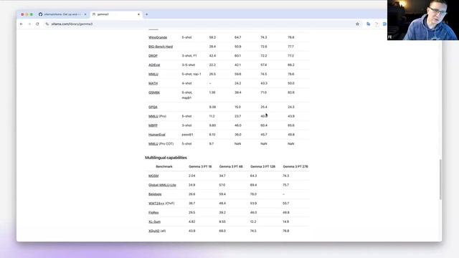Click the GitHub favicon on the first tab
Screen dimensions: 459x258
click(40, 14)
